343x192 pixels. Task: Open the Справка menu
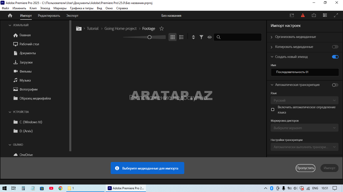point(122,8)
